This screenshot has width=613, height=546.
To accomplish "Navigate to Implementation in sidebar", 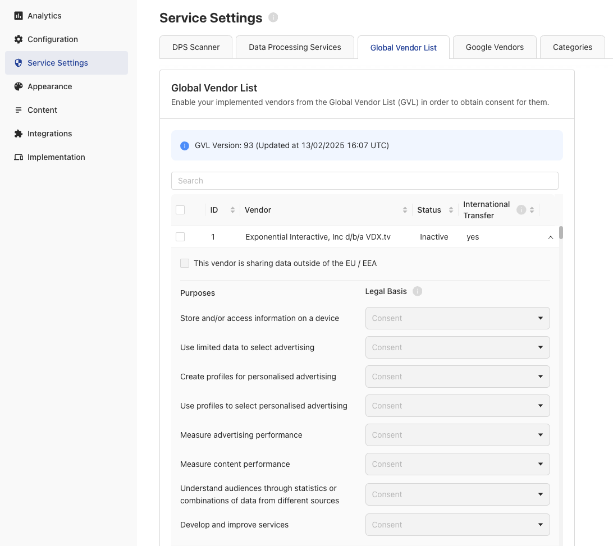I will point(66,157).
